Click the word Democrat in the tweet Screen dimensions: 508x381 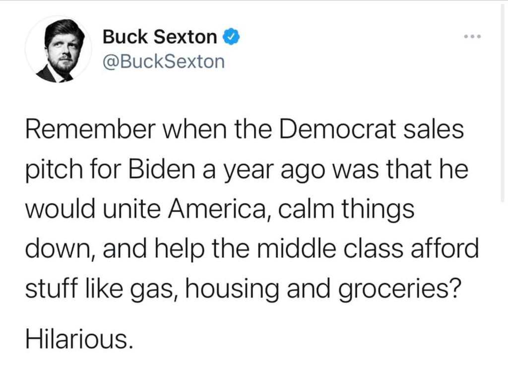pyautogui.click(x=337, y=129)
